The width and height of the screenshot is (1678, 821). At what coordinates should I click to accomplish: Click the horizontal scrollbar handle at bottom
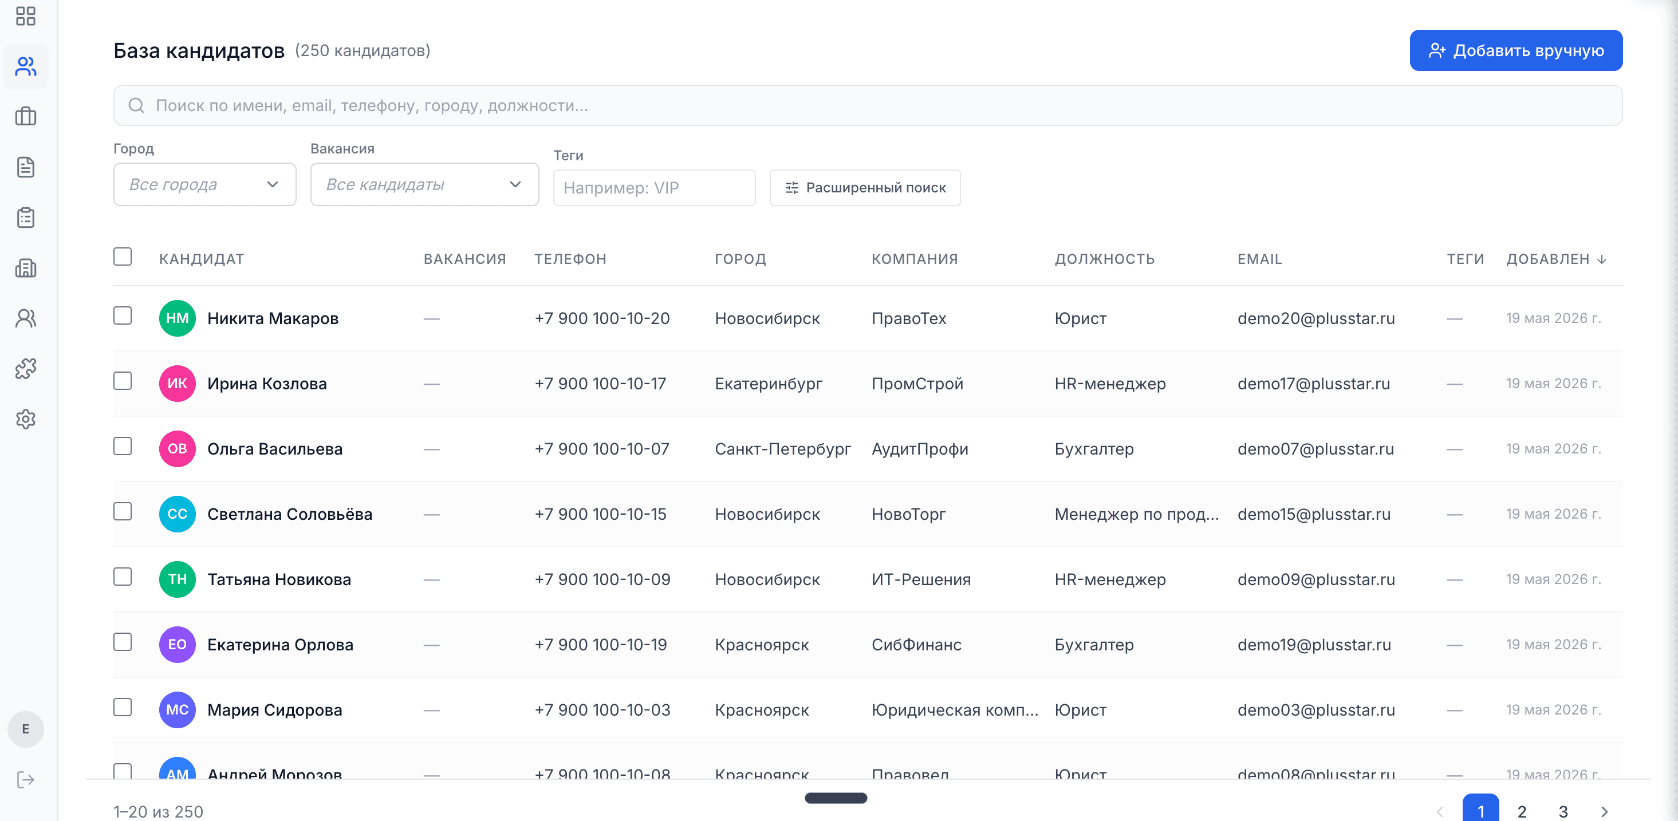point(836,798)
